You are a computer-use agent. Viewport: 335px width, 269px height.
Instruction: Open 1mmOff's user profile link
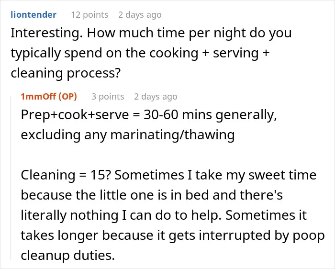[x=38, y=97]
